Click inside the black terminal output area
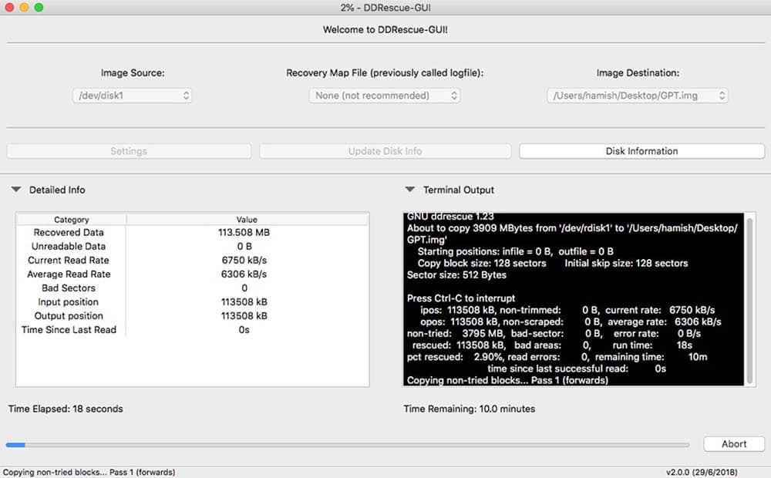This screenshot has height=478, width=771. tap(574, 299)
